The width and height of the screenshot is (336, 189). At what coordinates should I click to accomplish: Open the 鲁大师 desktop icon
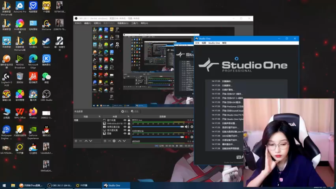[33, 96]
